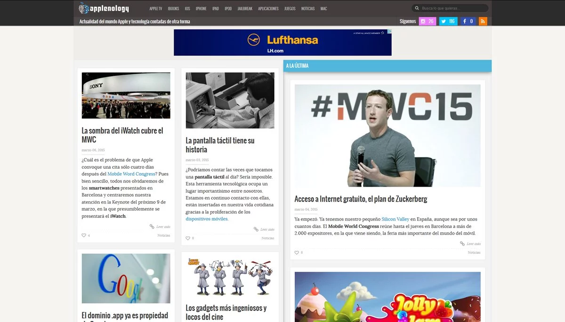The width and height of the screenshot is (565, 322).
Task: Open the Zuckerberg MWC15 article image
Action: (387, 135)
